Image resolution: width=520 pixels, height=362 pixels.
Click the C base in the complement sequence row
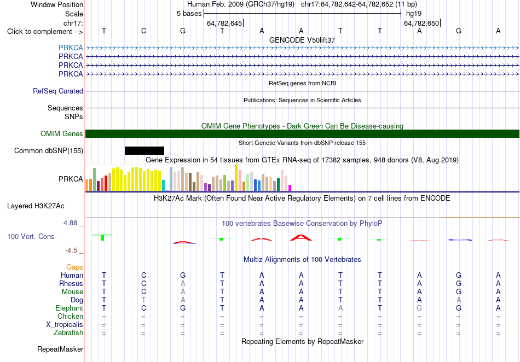click(x=143, y=31)
